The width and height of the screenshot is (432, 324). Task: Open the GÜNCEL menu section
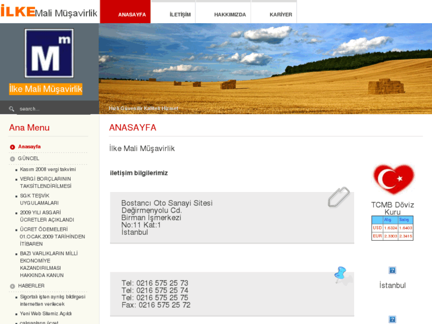pyautogui.click(x=29, y=159)
